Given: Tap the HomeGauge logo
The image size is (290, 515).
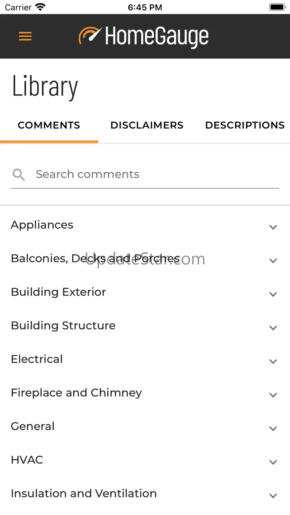Looking at the screenshot, I should coord(144,36).
